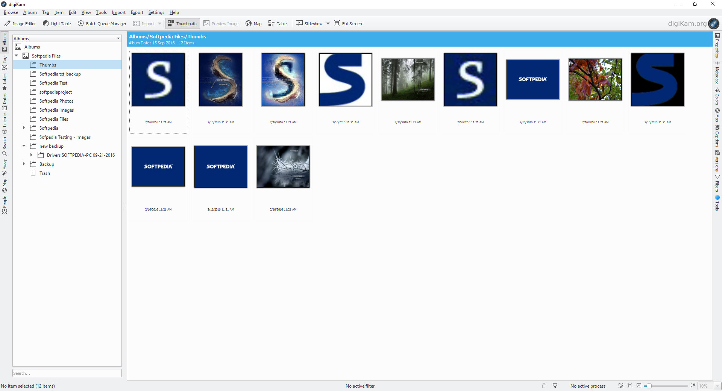Screen dimensions: 722x391
Task: Launch the Light Table tool
Action: click(57, 24)
